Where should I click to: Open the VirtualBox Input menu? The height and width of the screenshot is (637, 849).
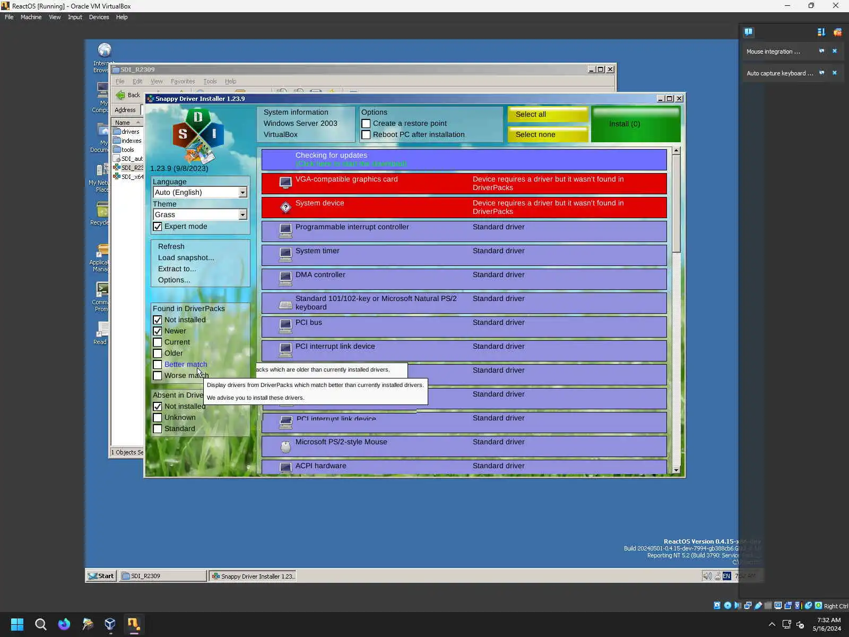pyautogui.click(x=75, y=17)
